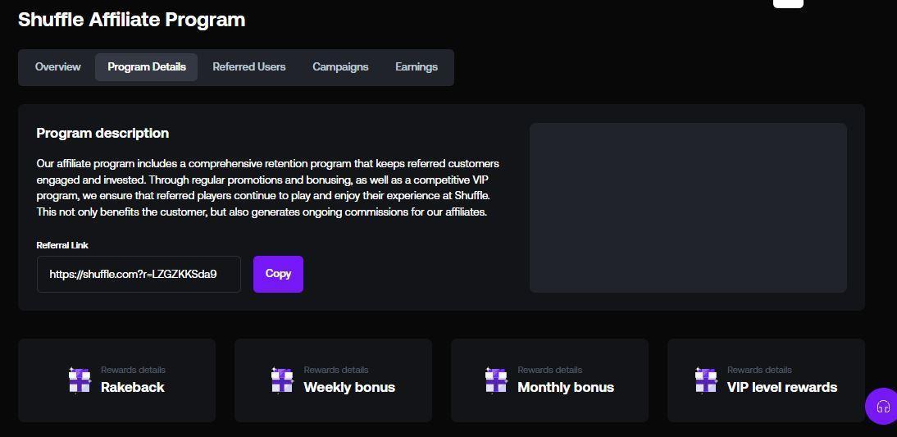Click the empty gray panel beside description
This screenshot has width=897, height=437.
click(x=688, y=207)
